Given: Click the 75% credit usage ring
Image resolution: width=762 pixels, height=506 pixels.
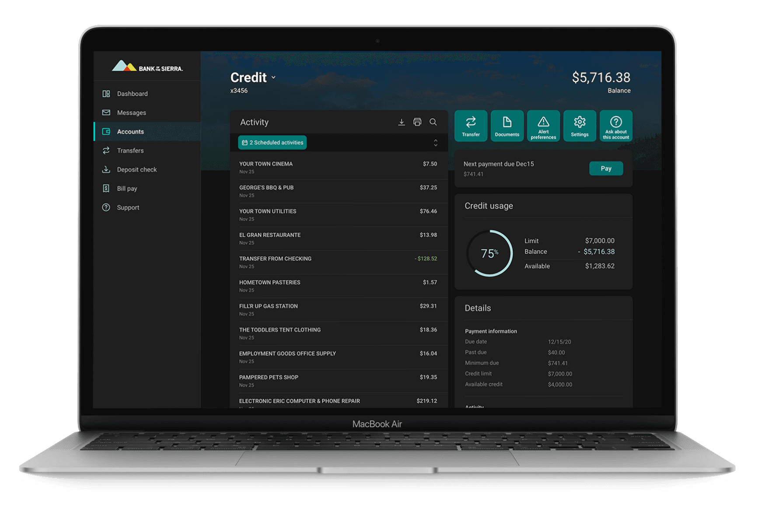Looking at the screenshot, I should [489, 253].
